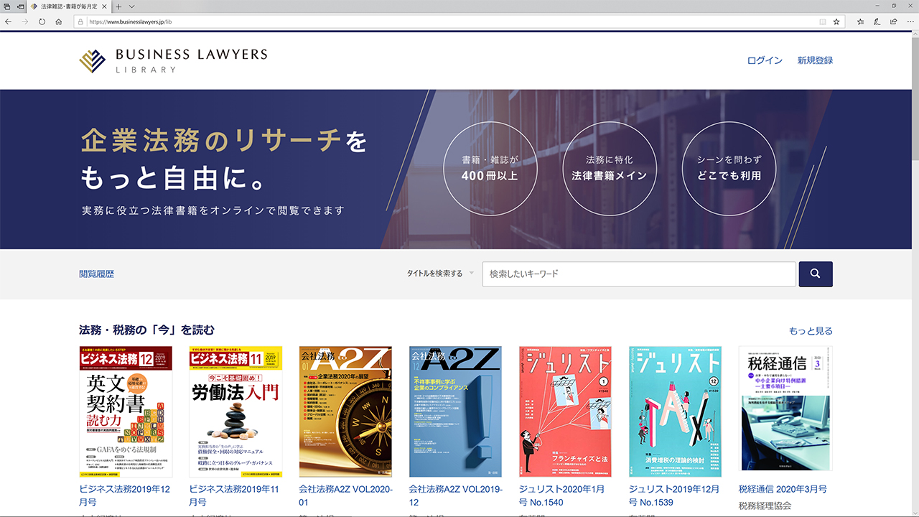
Task: Show tab previews chevron
Action: (132, 6)
